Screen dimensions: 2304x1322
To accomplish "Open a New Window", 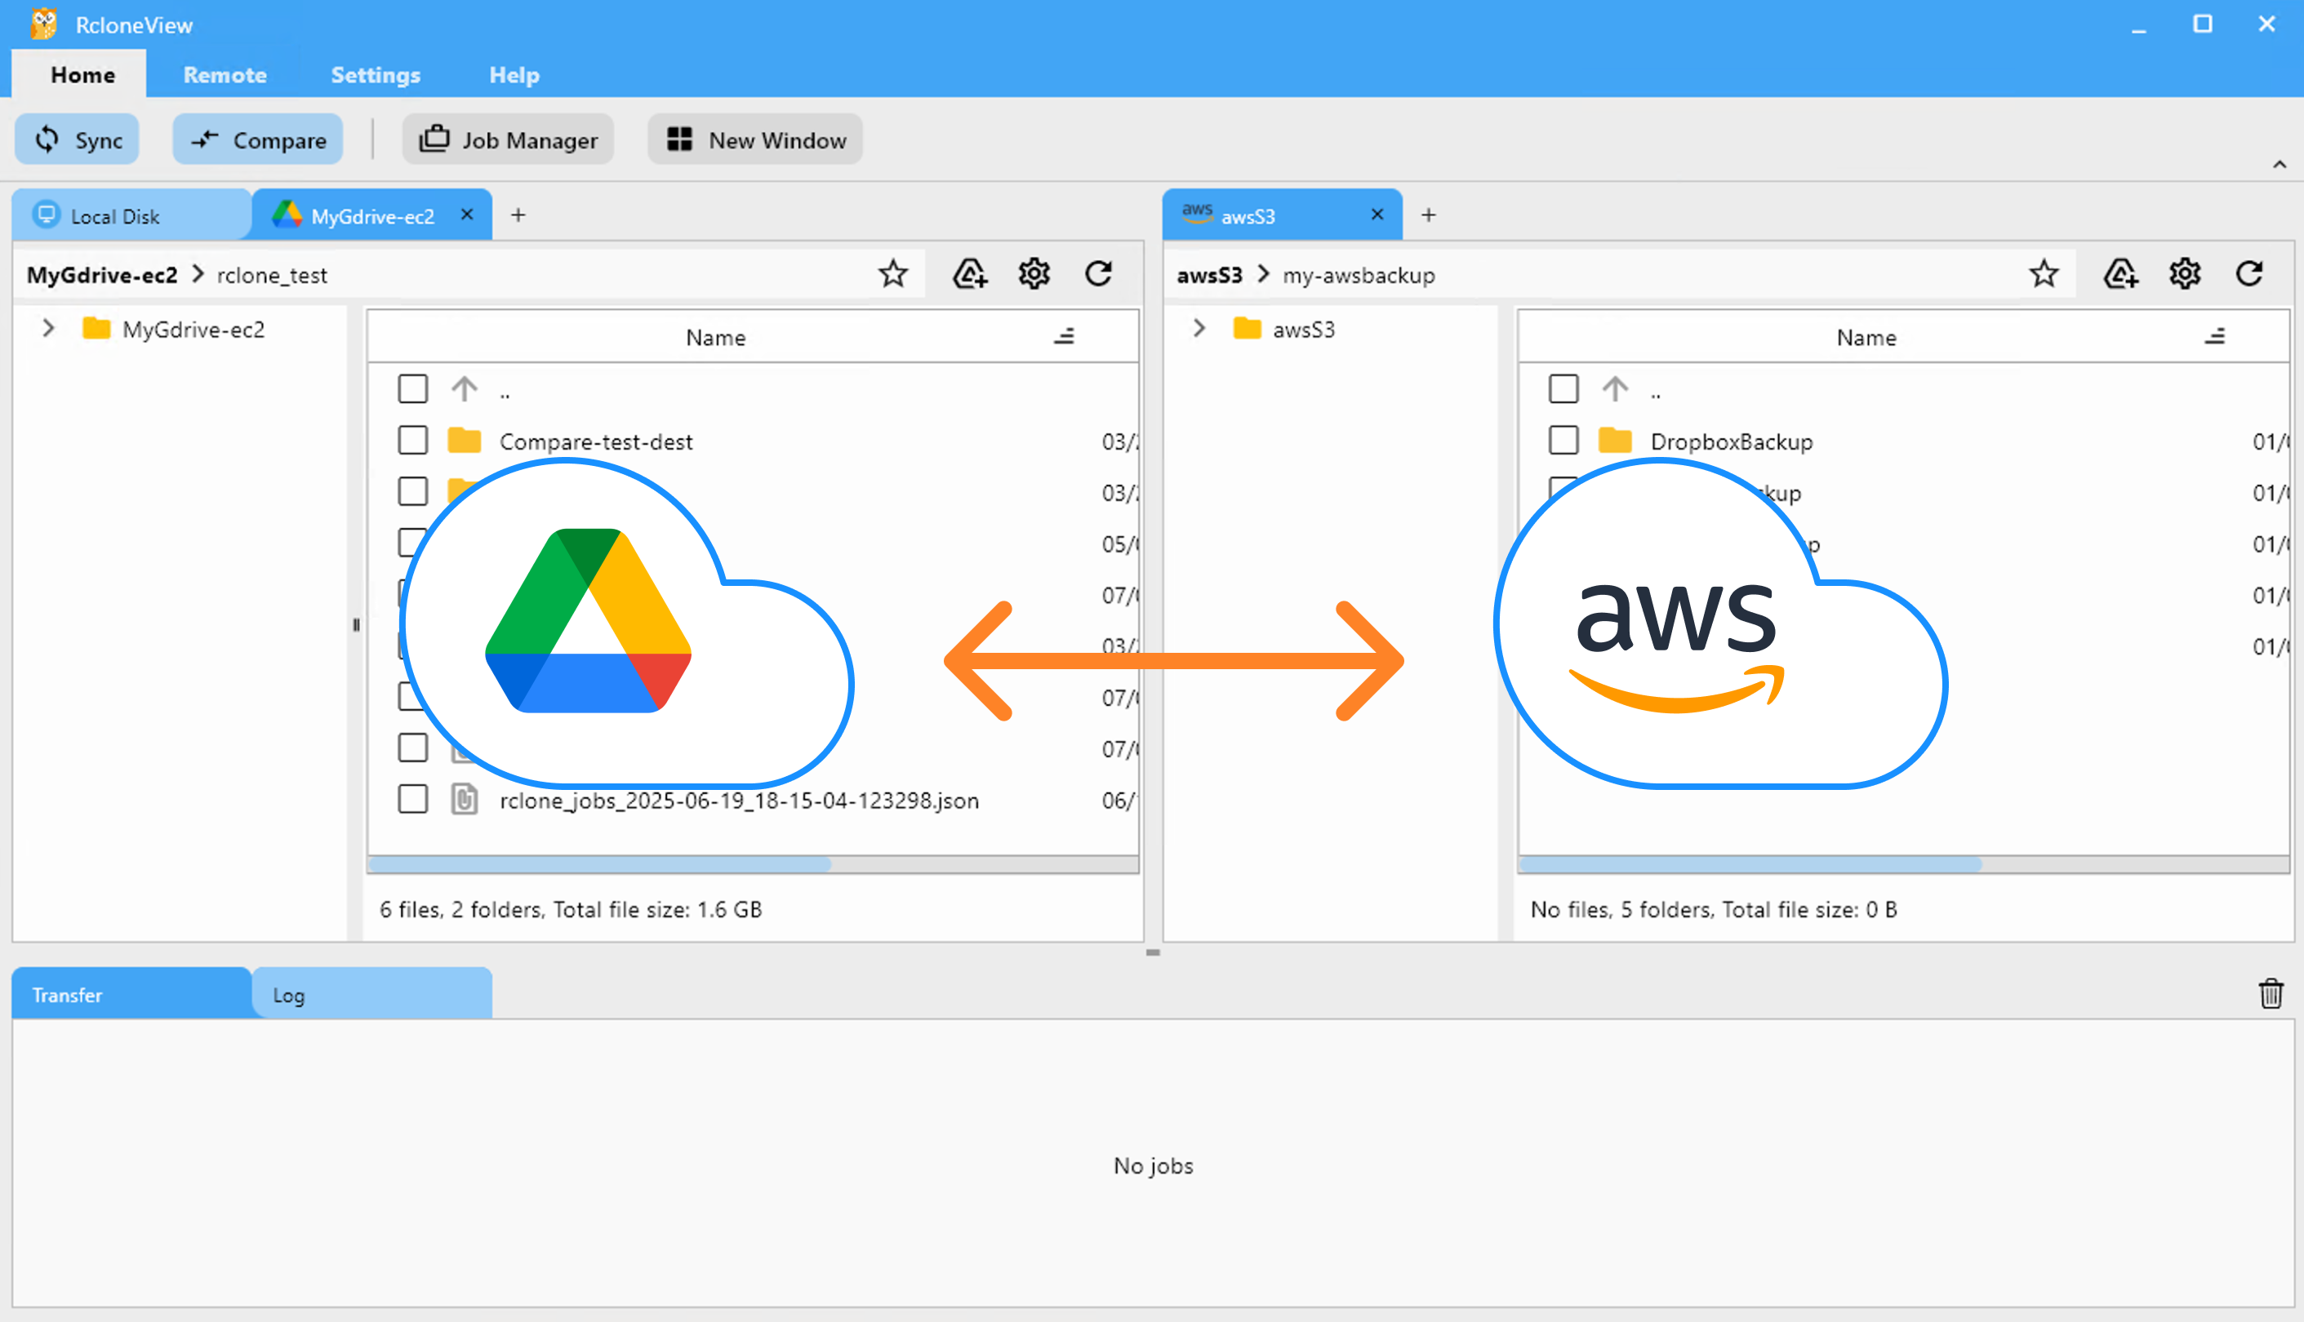I will pyautogui.click(x=754, y=139).
